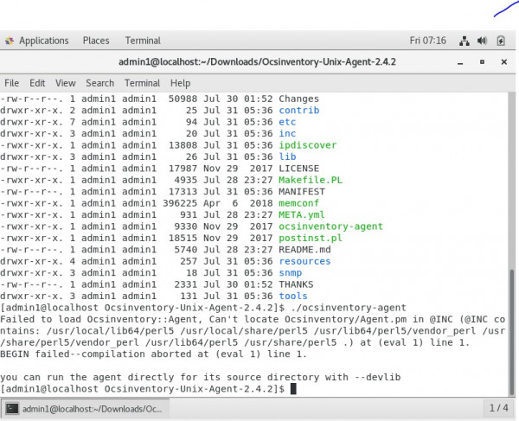
Task: Maximize the terminal window
Action: [482, 62]
